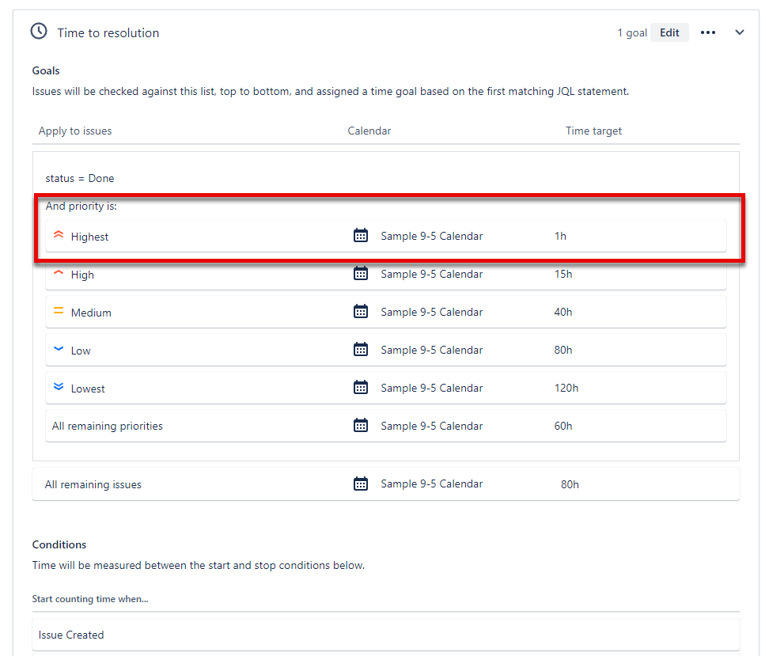
Task: Click the Apply to issues column header
Action: [x=75, y=131]
